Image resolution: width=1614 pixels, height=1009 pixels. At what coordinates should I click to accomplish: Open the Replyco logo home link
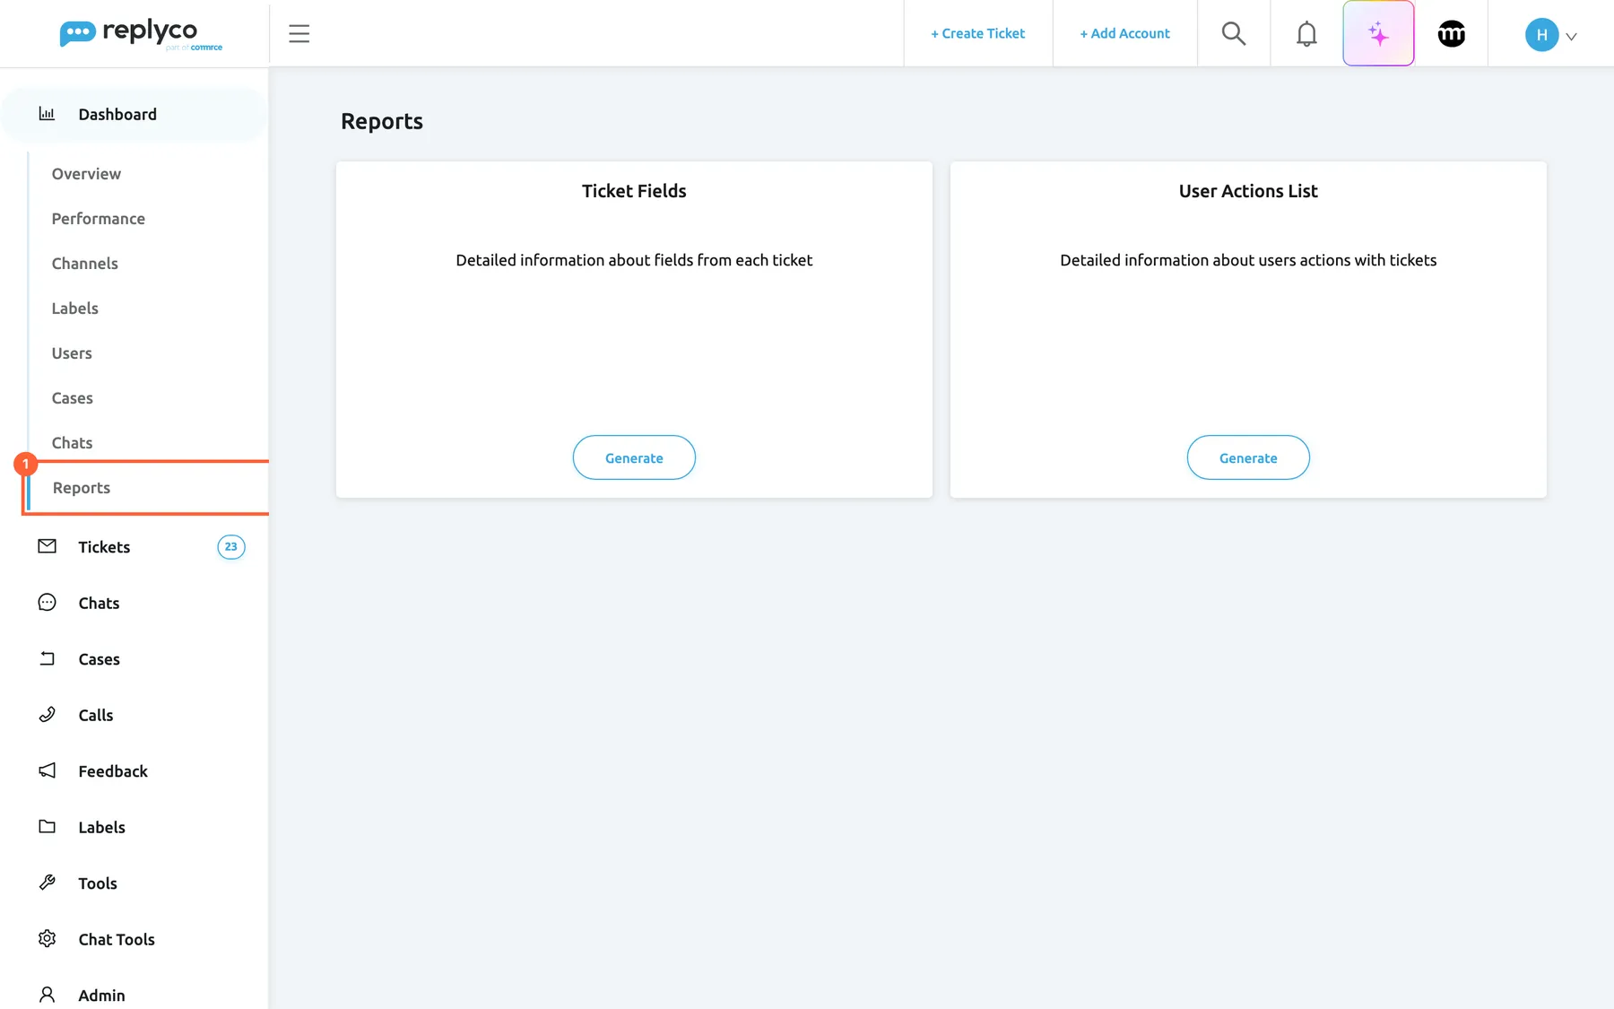(x=141, y=34)
